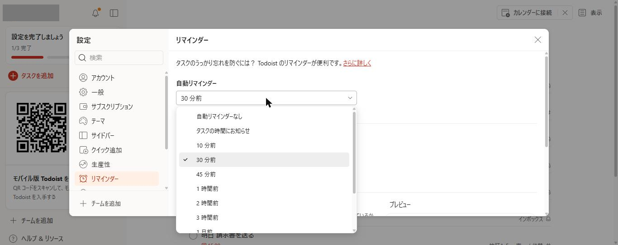
Task: Select 2 時間前 reminder option
Action: coord(264,203)
